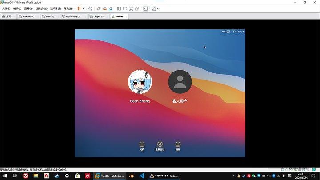Image resolution: width=320 pixels, height=180 pixels.
Task: Click the macOS clock 下午 11:31
Action: click(238, 32)
